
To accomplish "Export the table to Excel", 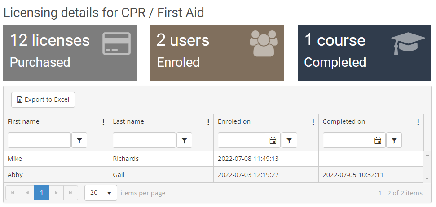I will [43, 99].
